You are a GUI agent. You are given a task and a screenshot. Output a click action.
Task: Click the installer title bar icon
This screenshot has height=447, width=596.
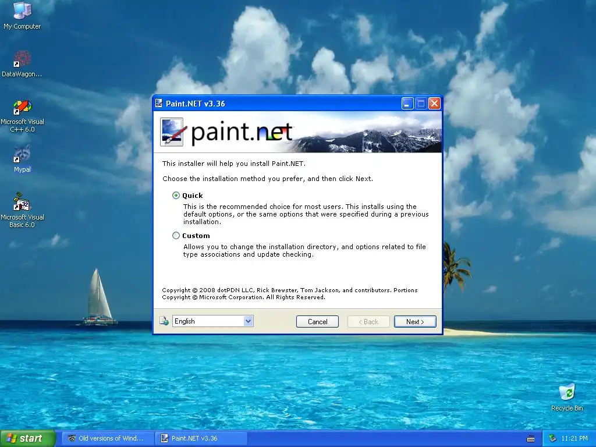tap(159, 104)
